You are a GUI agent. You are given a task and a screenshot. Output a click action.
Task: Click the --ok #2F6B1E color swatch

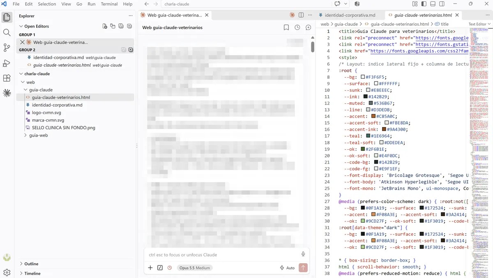point(363,149)
